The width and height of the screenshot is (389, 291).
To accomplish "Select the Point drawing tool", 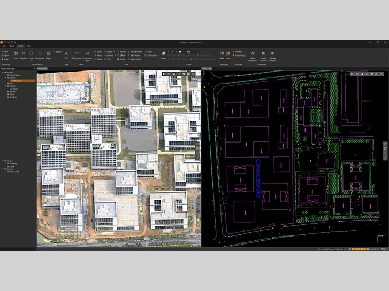I will 16,55.
